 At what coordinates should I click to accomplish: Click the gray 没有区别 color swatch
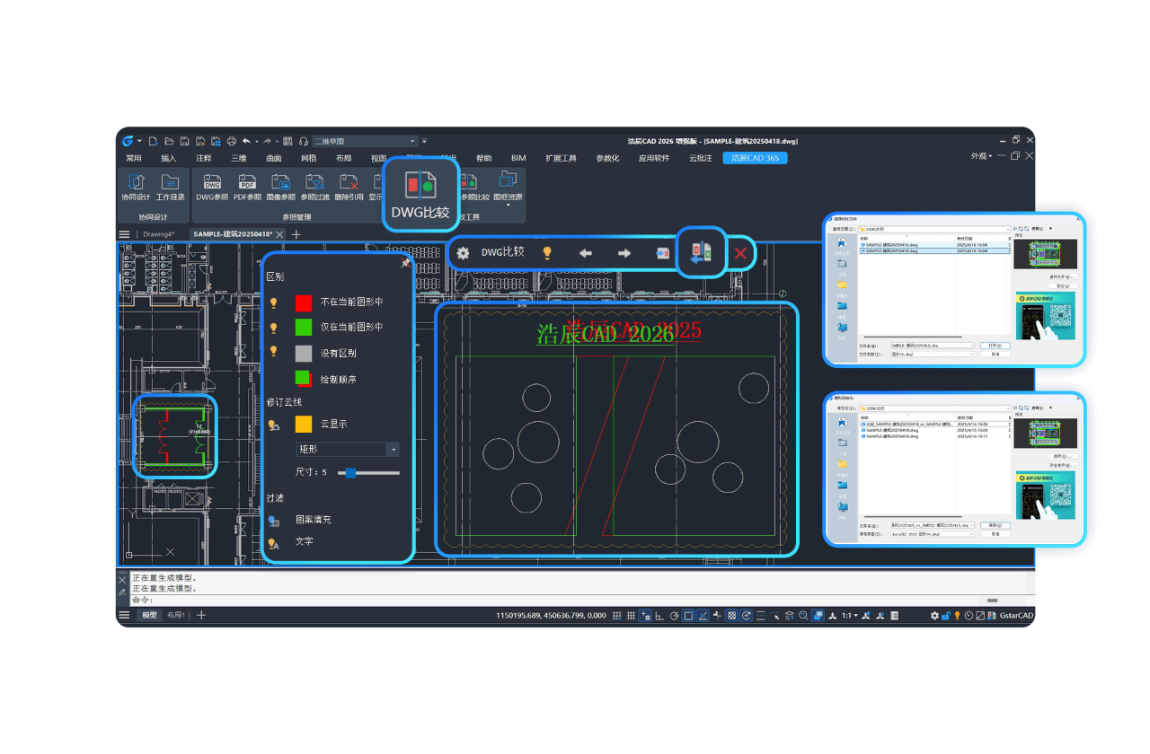click(x=304, y=353)
